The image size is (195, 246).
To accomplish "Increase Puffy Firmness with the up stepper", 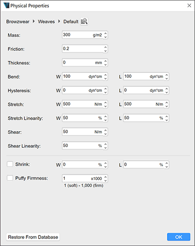I will point(105,177).
